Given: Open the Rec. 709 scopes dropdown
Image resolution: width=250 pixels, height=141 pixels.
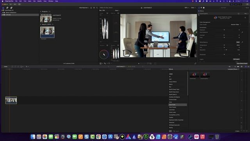Looking at the screenshot, I should [x=102, y=11].
